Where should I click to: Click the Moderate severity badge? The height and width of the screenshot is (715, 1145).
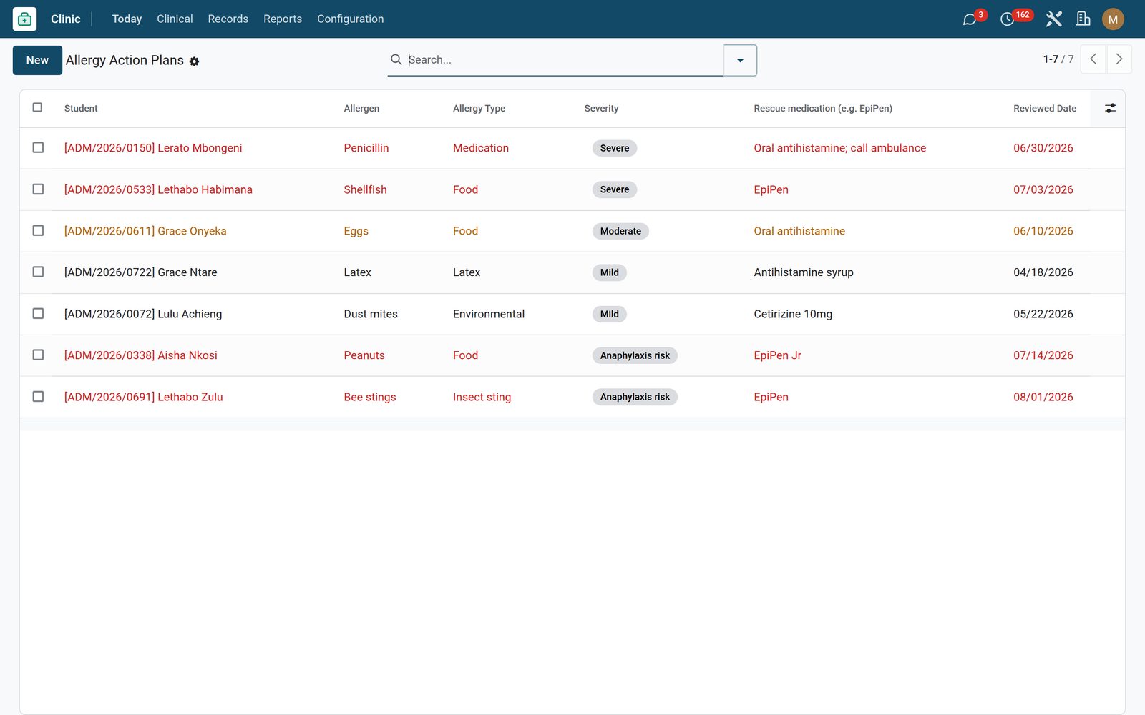click(620, 231)
